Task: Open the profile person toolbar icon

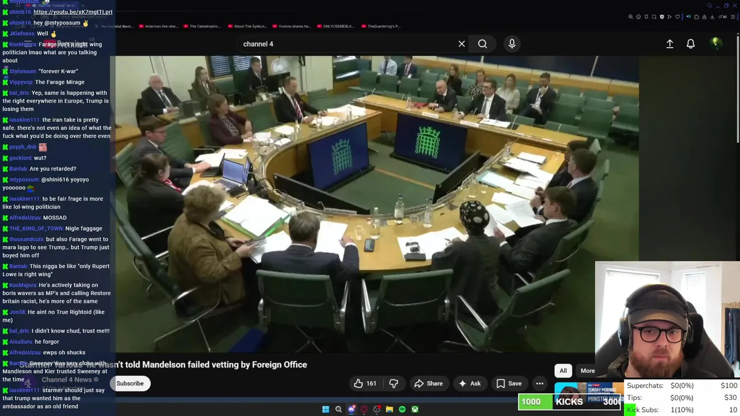Action: coord(704,17)
